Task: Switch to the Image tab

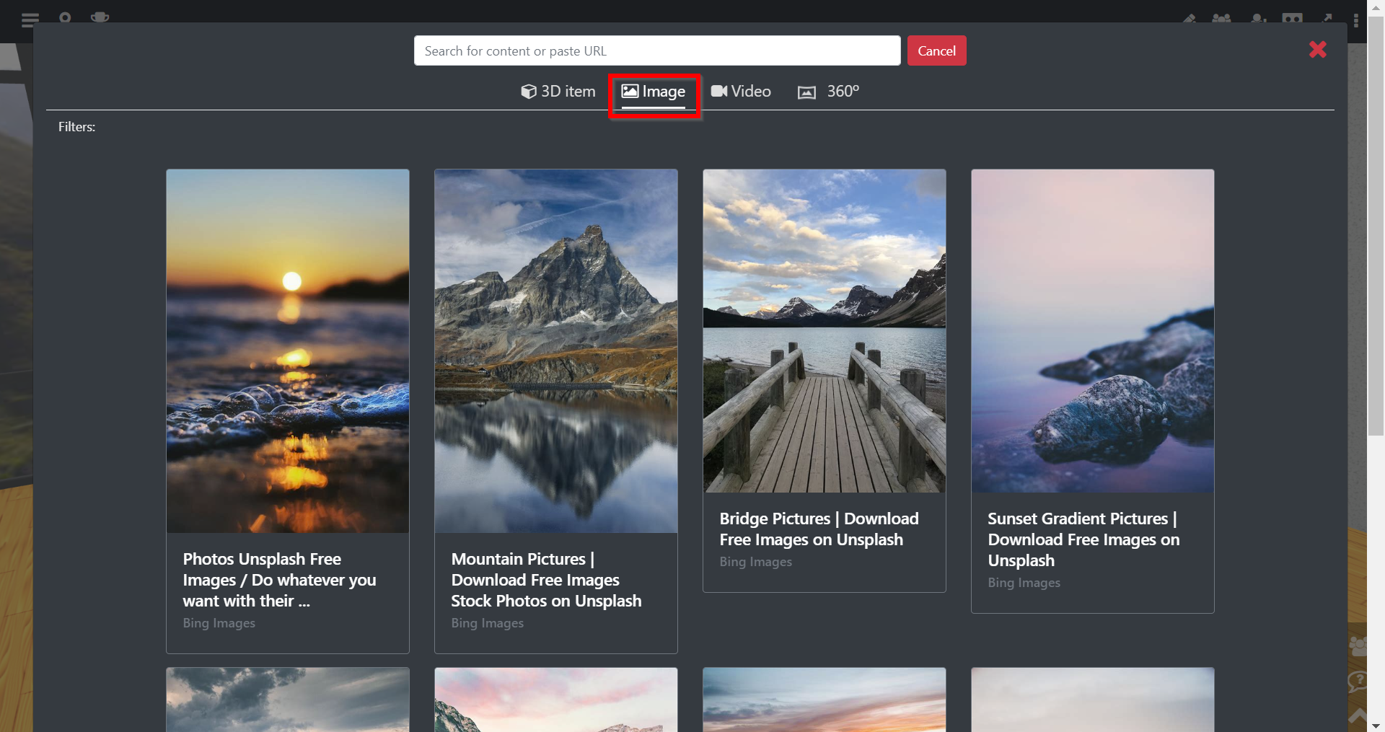Action: (654, 92)
